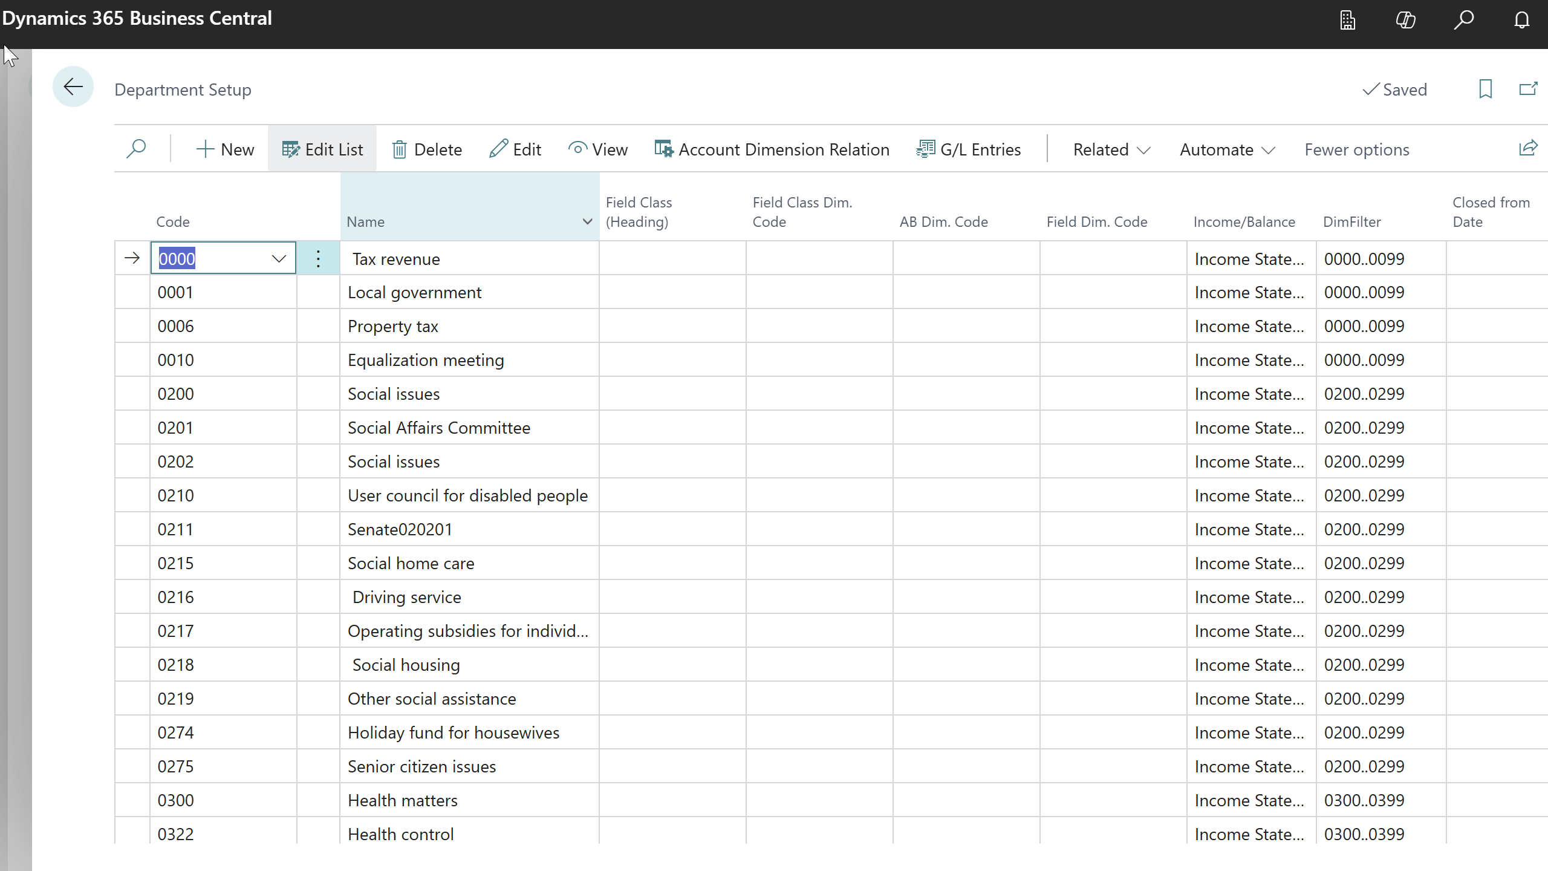Select the Senate020201 cell

tap(470, 530)
